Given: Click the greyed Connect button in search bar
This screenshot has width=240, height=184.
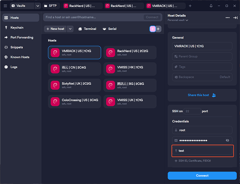Looking at the screenshot, I should point(152,17).
